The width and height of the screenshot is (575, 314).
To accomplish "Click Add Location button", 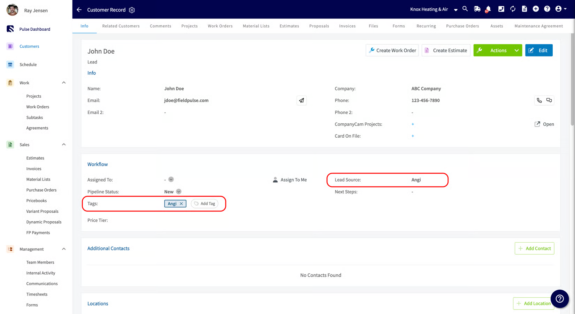I will pos(534,304).
